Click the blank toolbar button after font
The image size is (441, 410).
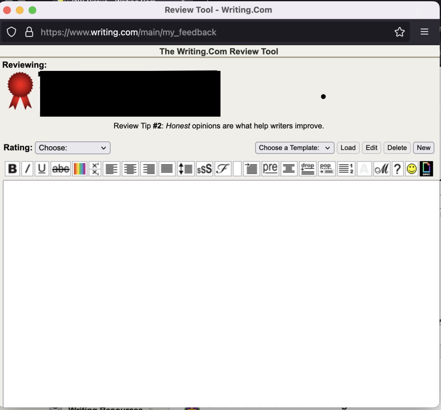coord(237,169)
